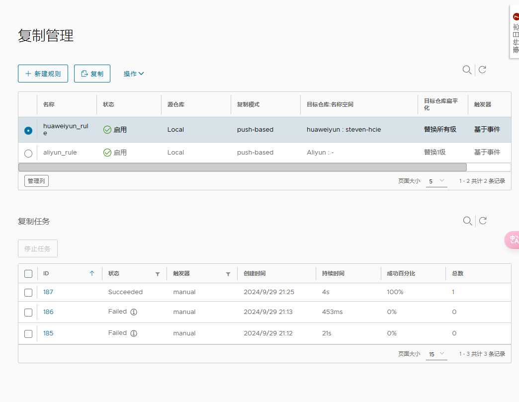The width and height of the screenshot is (519, 402).
Task: Click the 100% success rate value
Action: (x=395, y=292)
